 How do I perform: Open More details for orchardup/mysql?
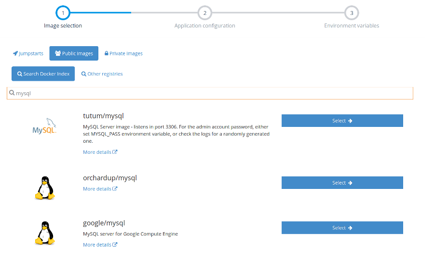[x=100, y=189]
